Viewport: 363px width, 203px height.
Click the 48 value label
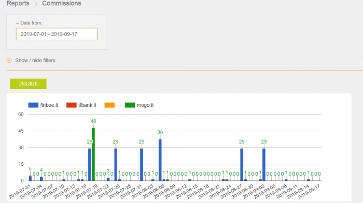[93, 121]
